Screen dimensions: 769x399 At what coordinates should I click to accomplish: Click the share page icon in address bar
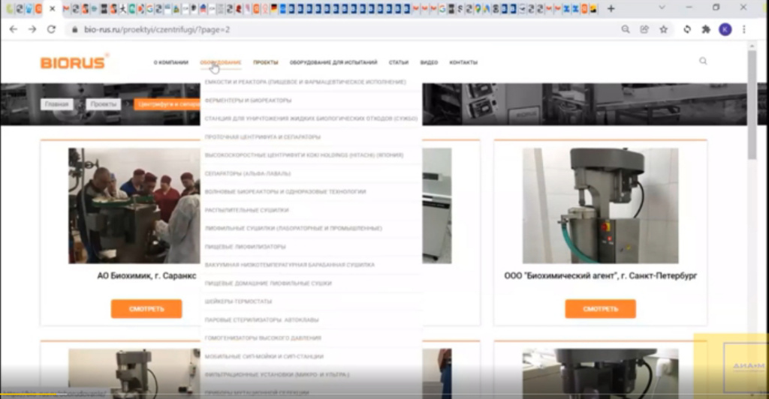[x=644, y=29]
